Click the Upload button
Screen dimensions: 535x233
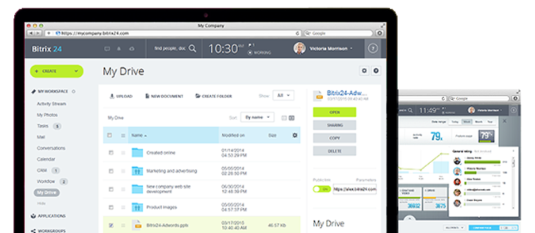pos(121,97)
